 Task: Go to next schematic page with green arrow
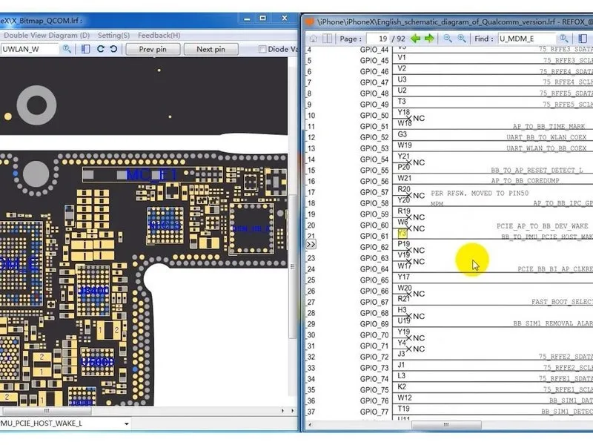point(429,39)
